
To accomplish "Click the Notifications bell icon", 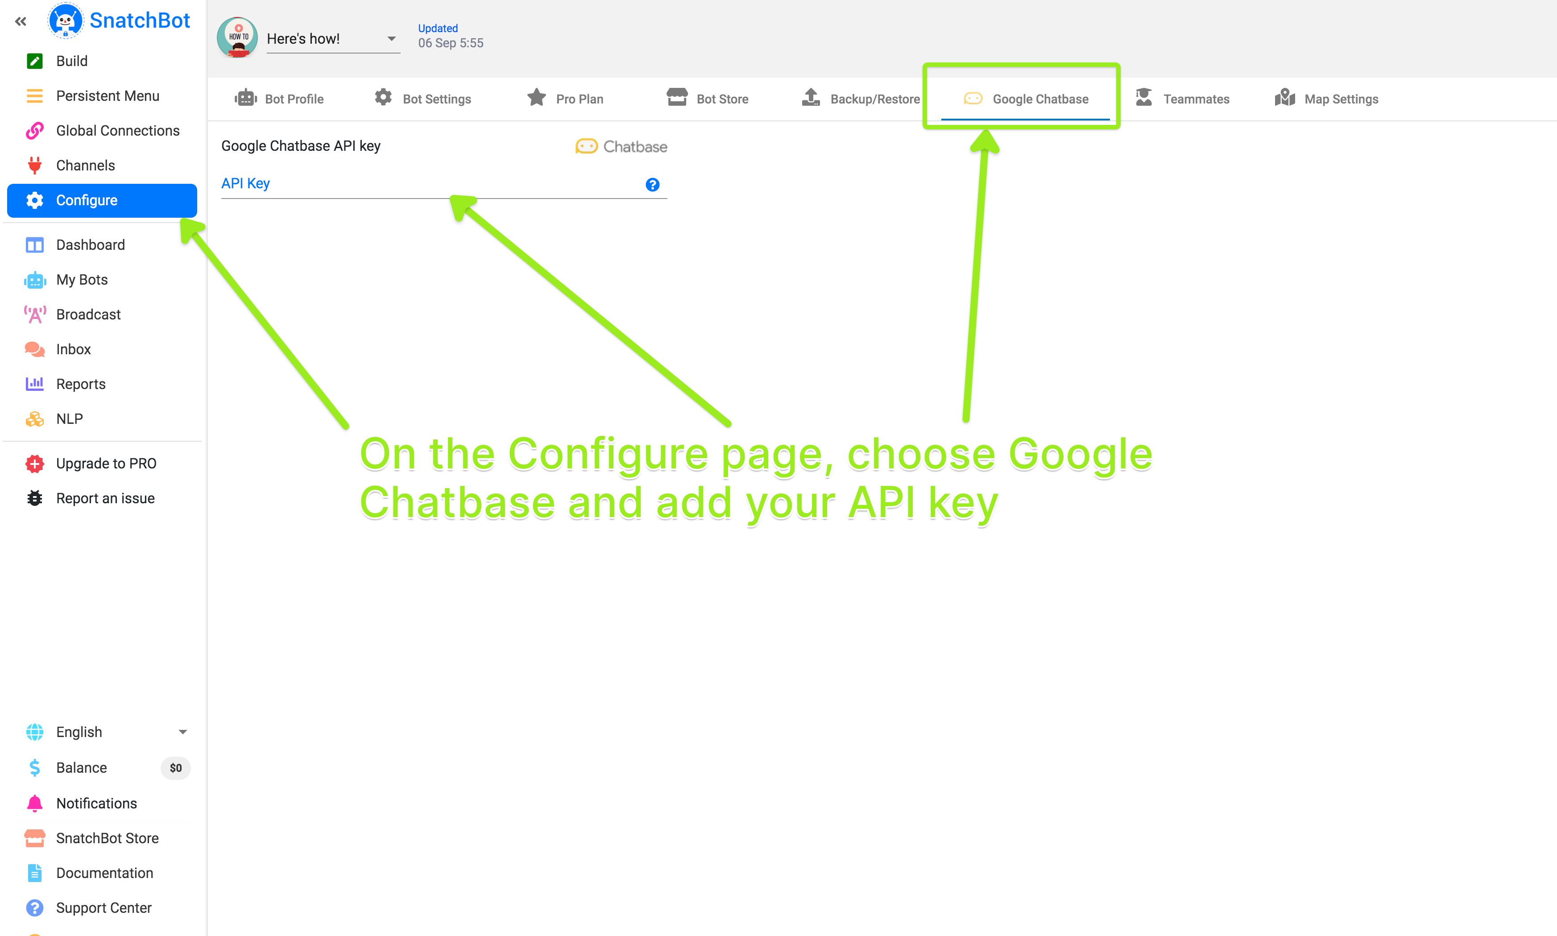I will [x=35, y=803].
